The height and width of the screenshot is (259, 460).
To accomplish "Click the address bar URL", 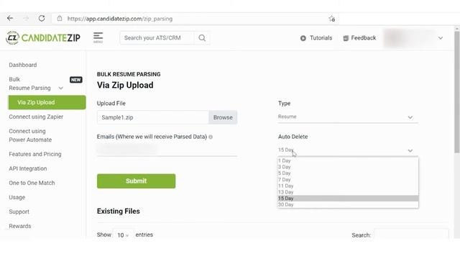I will 120,19.
